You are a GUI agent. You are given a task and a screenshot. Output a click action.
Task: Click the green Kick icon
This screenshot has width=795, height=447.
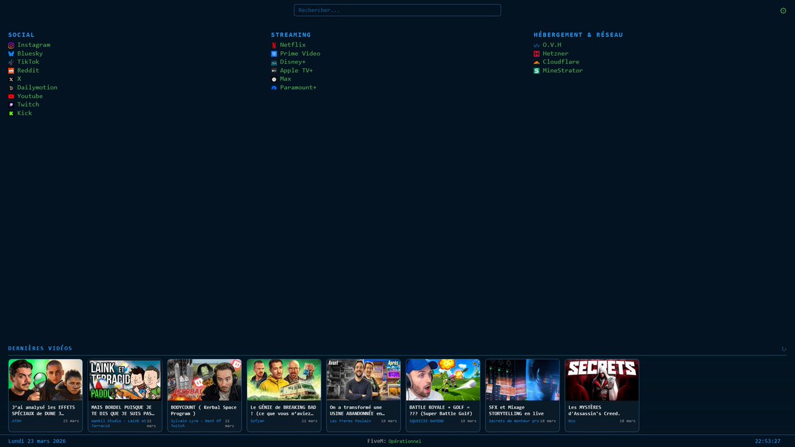point(11,113)
